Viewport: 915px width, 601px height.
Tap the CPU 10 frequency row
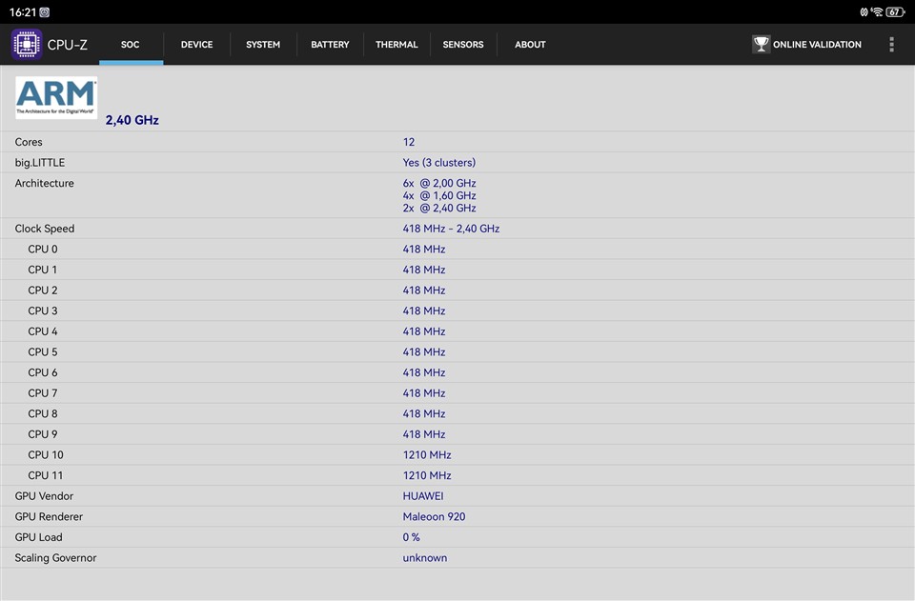click(457, 455)
